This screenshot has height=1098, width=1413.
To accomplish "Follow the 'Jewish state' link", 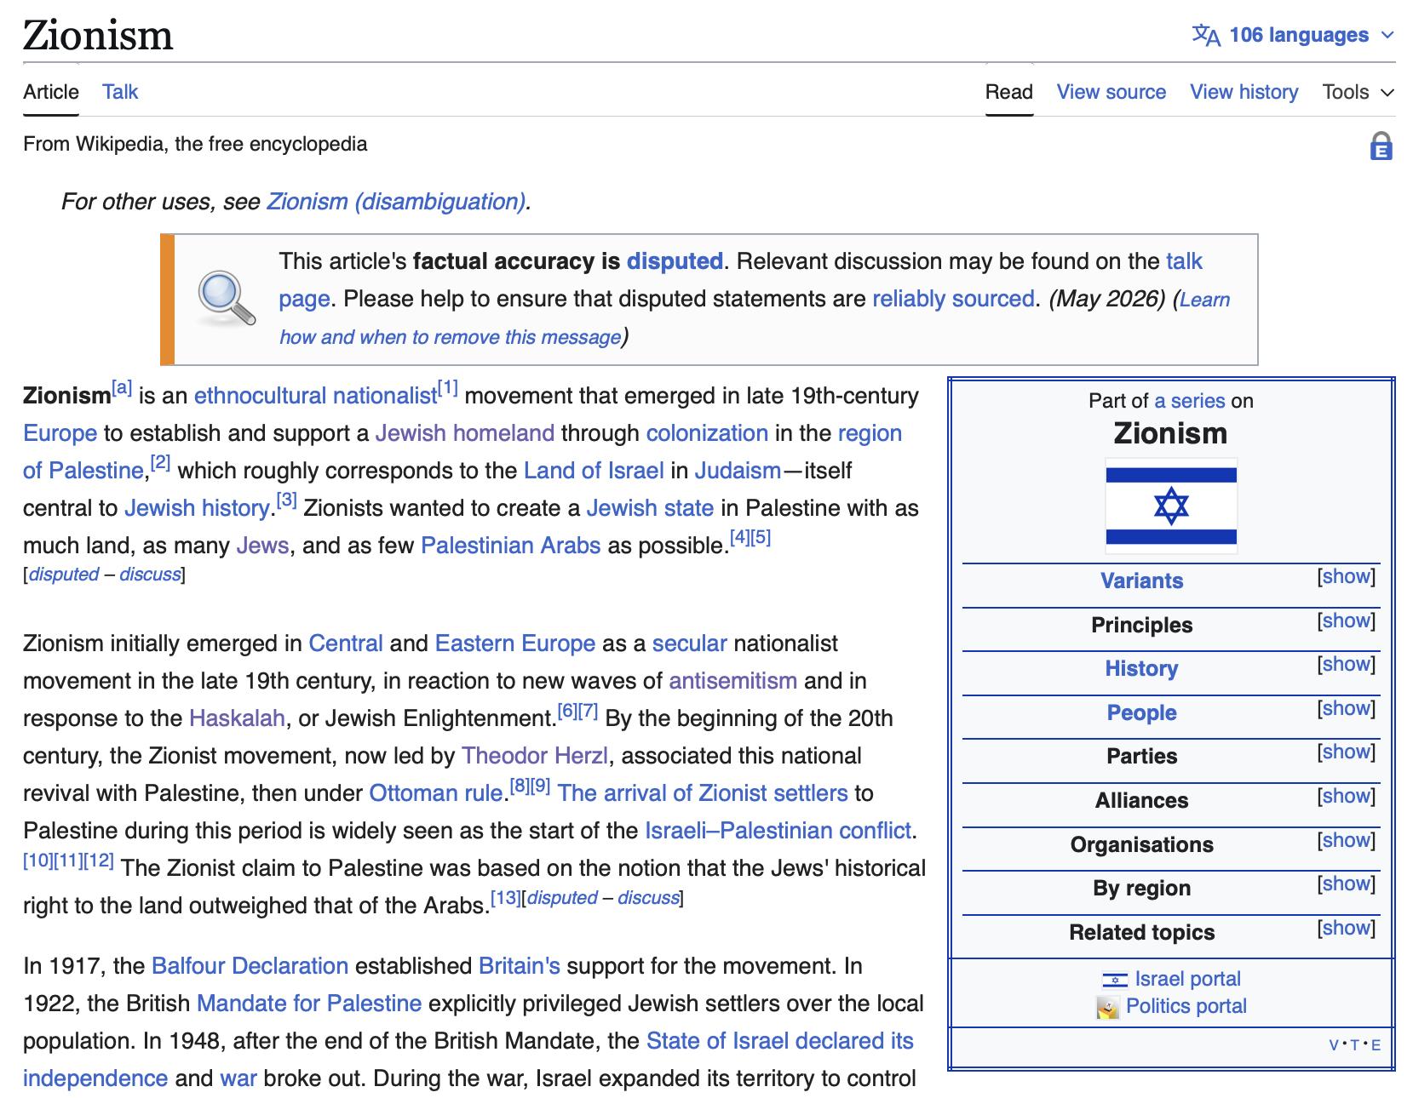I will tap(650, 508).
